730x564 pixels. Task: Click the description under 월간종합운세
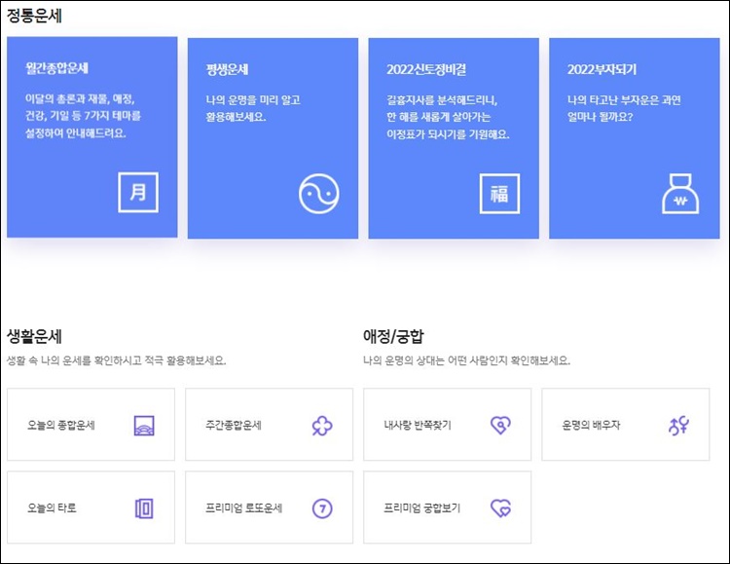(x=83, y=116)
